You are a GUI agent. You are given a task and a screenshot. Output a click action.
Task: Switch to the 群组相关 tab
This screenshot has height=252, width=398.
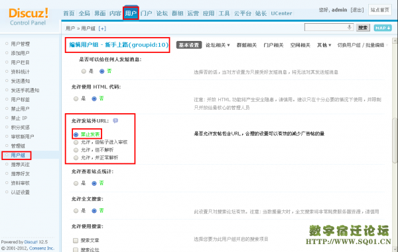pyautogui.click(x=247, y=45)
